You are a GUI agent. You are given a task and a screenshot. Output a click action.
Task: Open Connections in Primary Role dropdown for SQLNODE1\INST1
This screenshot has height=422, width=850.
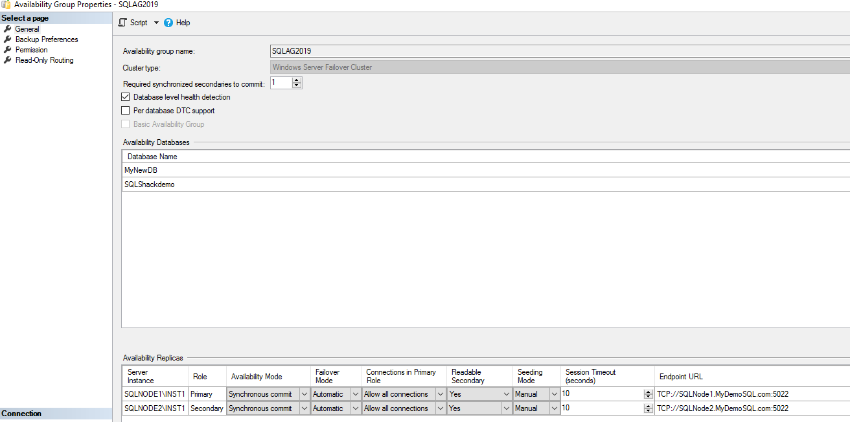click(441, 394)
